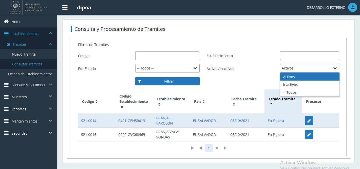The image size is (360, 169).
Task: Sort by Pais column arrows
Action: point(204,102)
